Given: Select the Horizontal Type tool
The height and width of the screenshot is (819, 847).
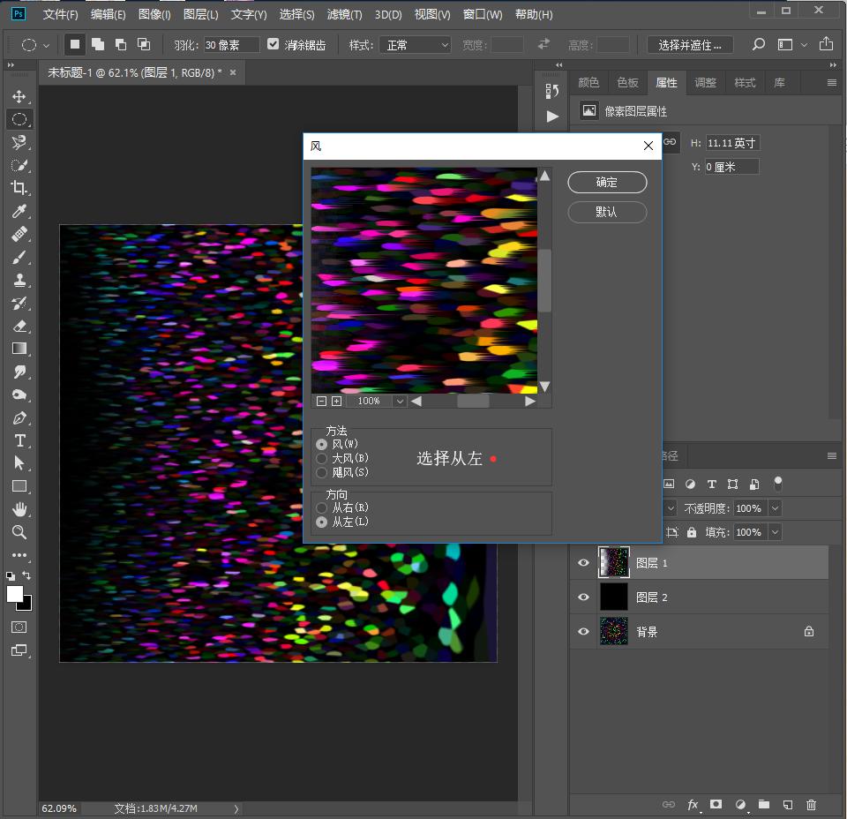Looking at the screenshot, I should pyautogui.click(x=19, y=440).
